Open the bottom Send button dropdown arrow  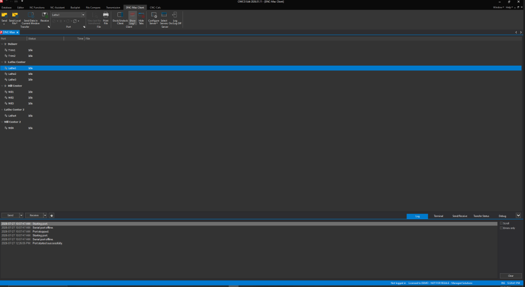pos(21,215)
